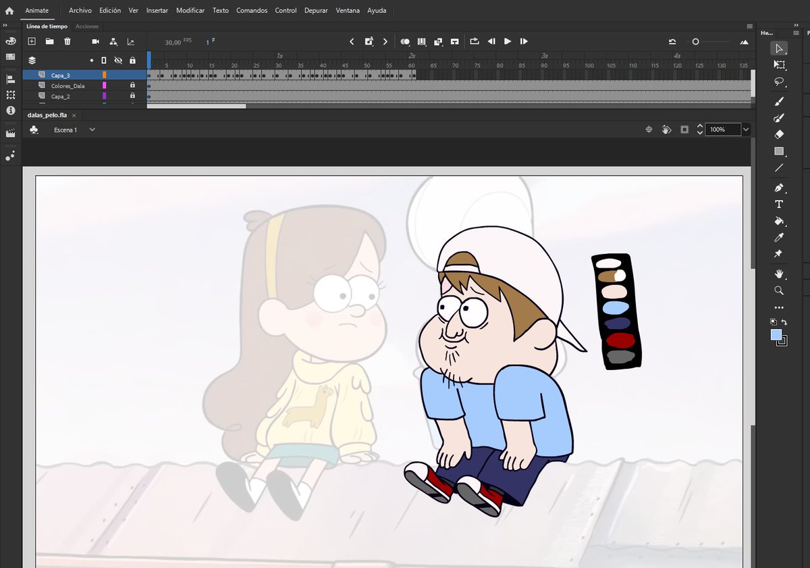Create a new layer folder
This screenshot has width=810, height=568.
(x=49, y=41)
